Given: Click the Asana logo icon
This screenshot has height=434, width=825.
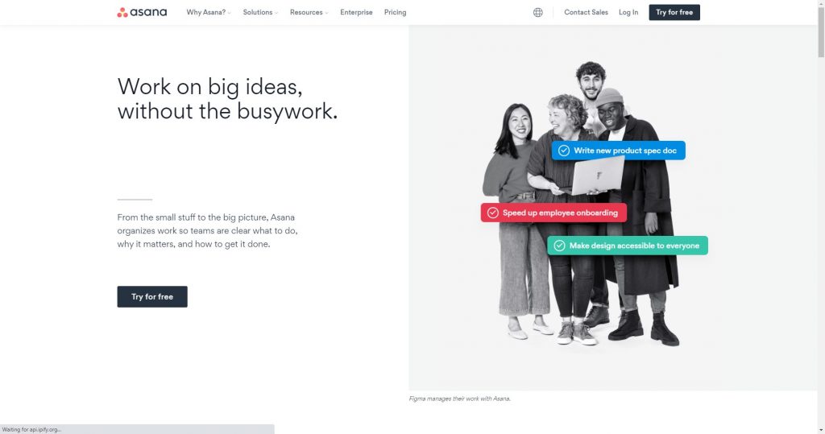Looking at the screenshot, I should click(122, 12).
